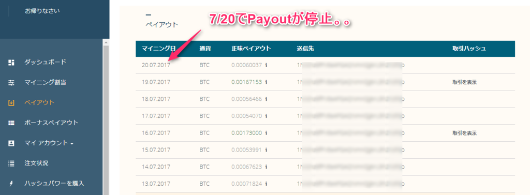Click 通貨 column header

pos(205,48)
